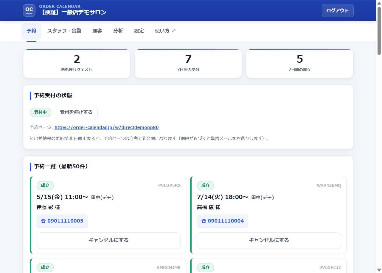Click the 受付中 status badge
The image size is (382, 273).
click(41, 112)
